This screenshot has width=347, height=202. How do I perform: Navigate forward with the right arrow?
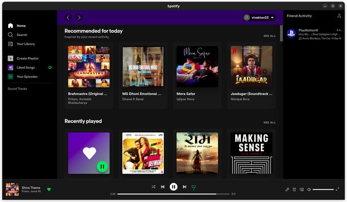pyautogui.click(x=79, y=17)
